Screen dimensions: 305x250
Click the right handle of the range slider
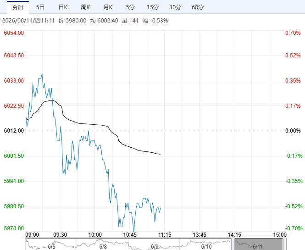pos(284,244)
